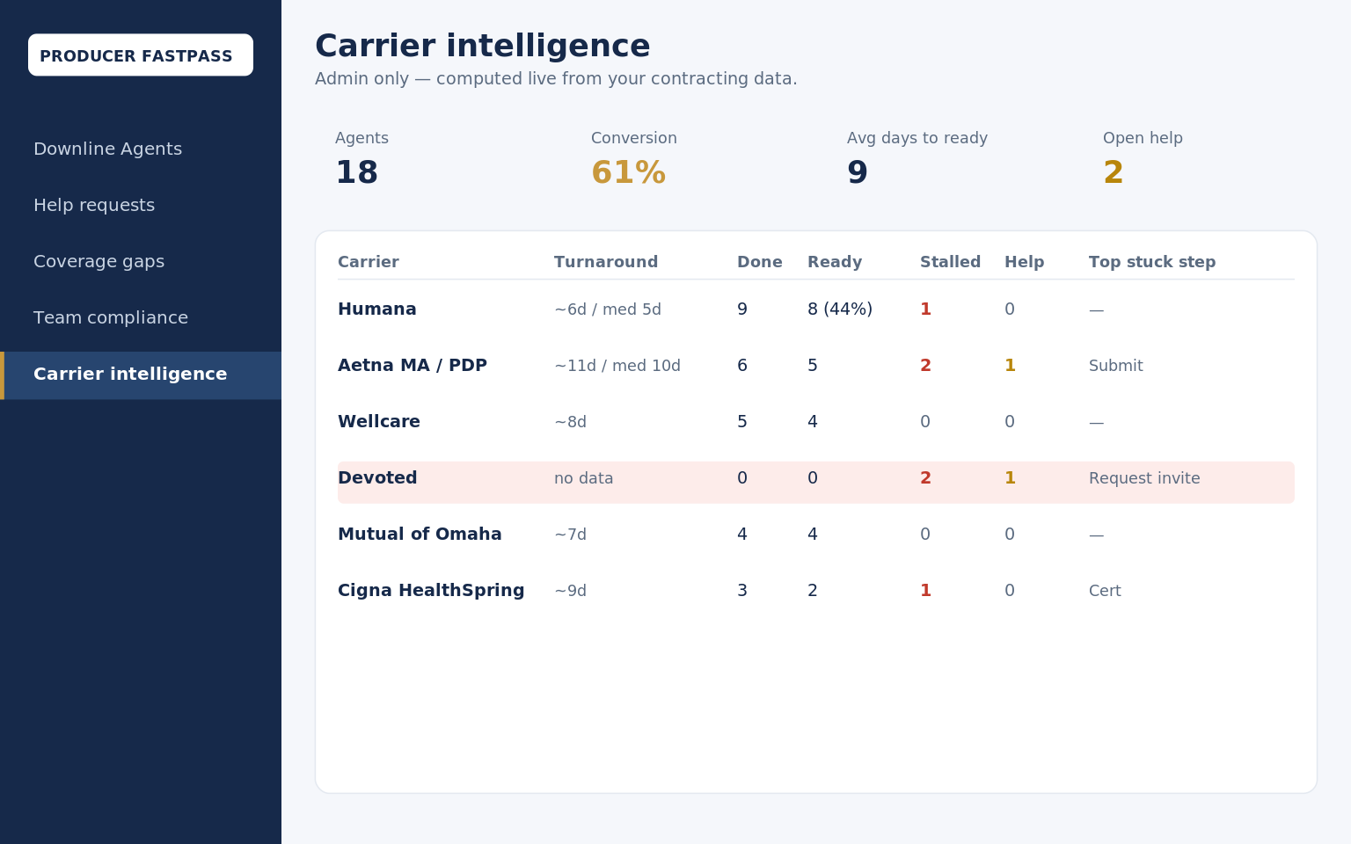The image size is (1351, 844).
Task: Click the Open help count 2
Action: pyautogui.click(x=1113, y=173)
